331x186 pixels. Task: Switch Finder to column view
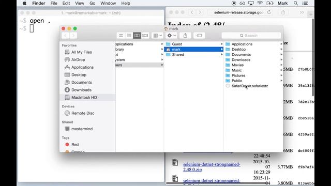[137, 36]
